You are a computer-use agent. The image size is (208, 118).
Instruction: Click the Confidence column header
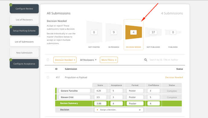point(154,85)
